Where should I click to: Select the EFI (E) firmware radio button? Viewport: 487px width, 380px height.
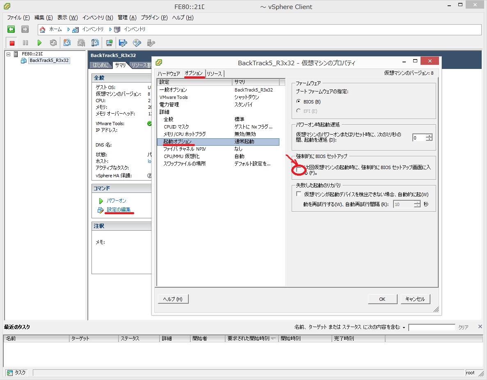(298, 111)
